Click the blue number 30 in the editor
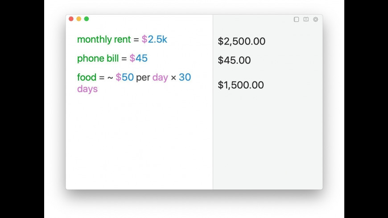The width and height of the screenshot is (388, 218). (185, 77)
